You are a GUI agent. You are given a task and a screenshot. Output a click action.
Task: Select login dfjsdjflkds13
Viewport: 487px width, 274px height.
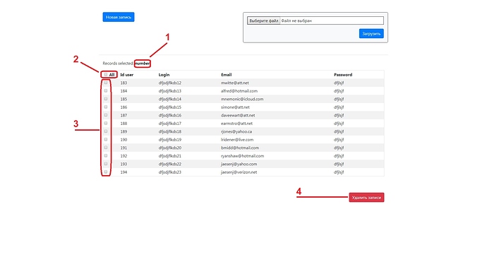pos(170,91)
